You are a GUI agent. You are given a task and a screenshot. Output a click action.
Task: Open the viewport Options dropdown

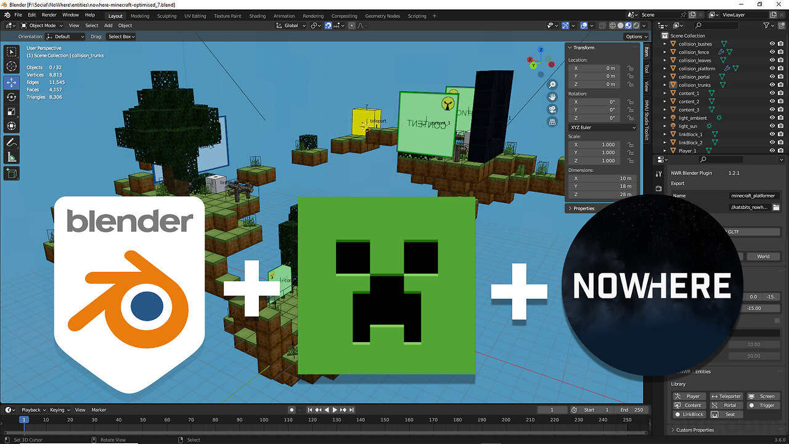[x=636, y=36]
